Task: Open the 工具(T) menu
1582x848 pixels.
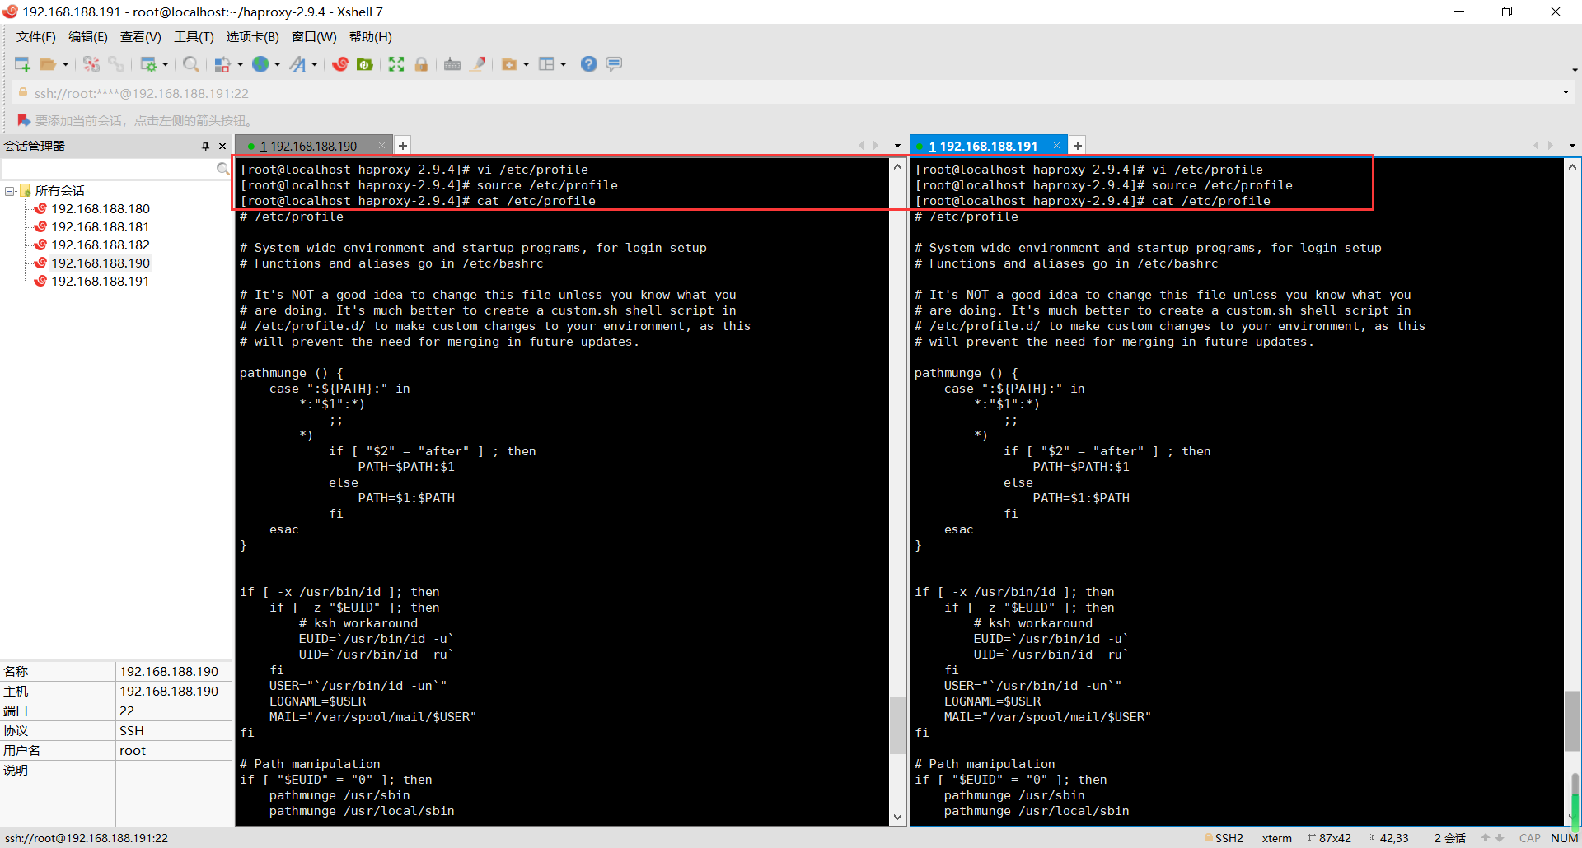Action: click(x=194, y=37)
